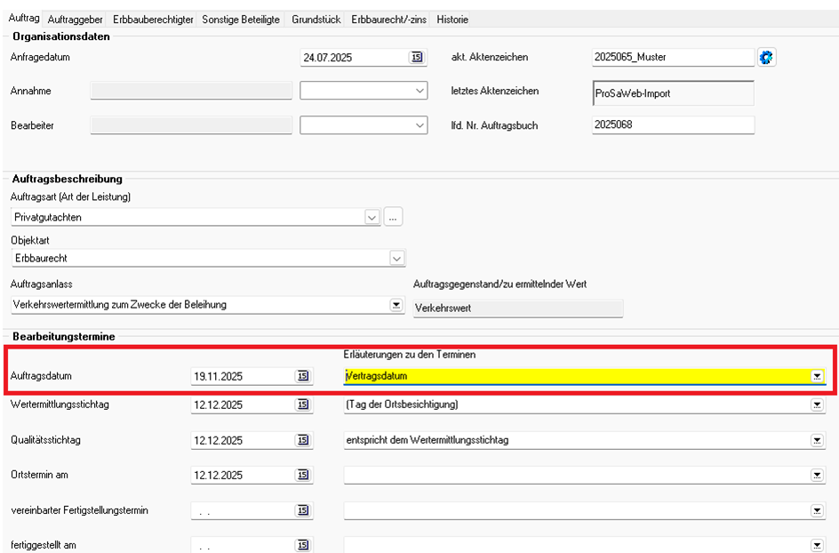839x553 pixels.
Task: Open calendar picker for Wertermittlungsstichtag
Action: (x=303, y=405)
